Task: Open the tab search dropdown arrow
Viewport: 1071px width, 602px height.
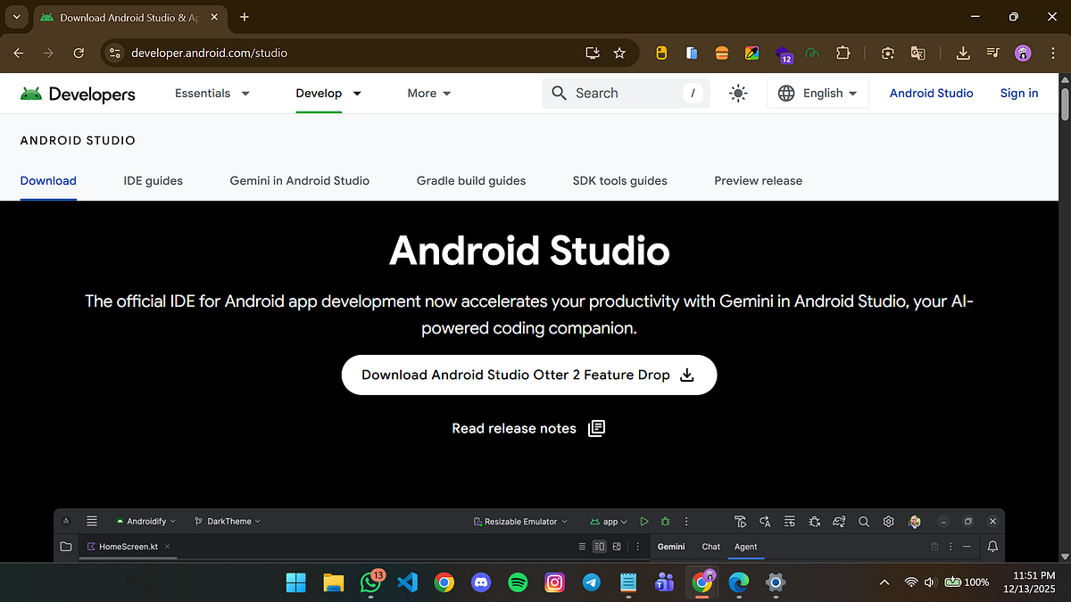Action: (16, 17)
